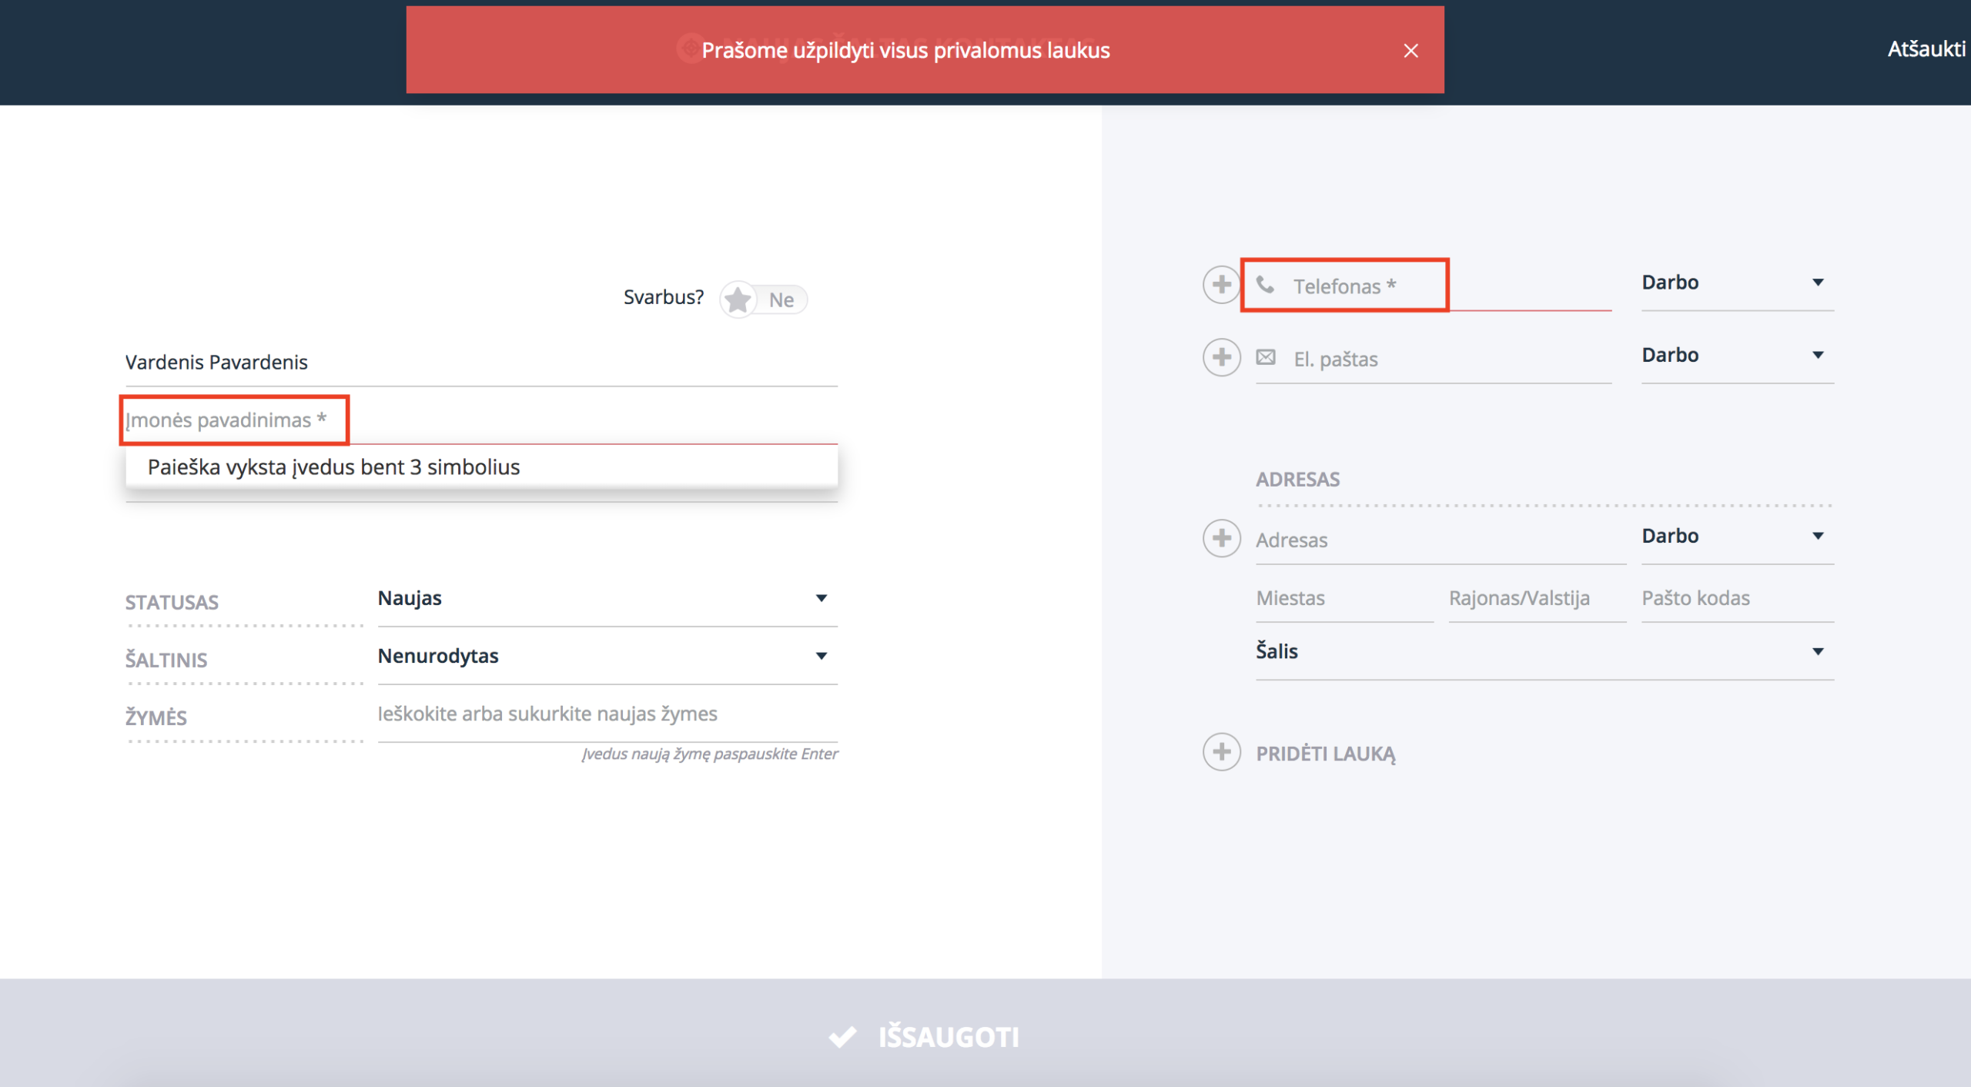
Task: Click the plus icon beside El. paštas
Action: (x=1221, y=357)
